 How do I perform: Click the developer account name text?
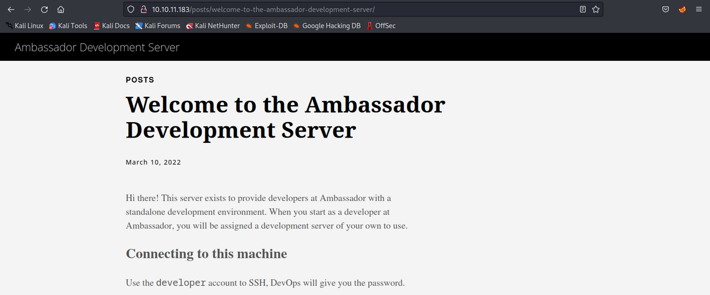[x=181, y=283]
